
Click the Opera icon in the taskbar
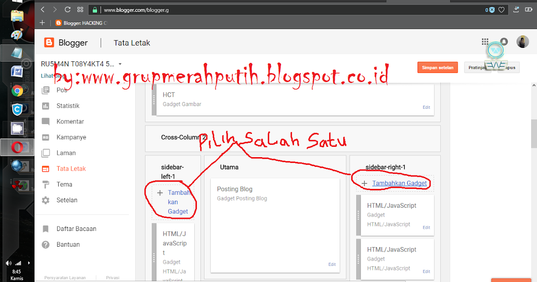click(17, 146)
